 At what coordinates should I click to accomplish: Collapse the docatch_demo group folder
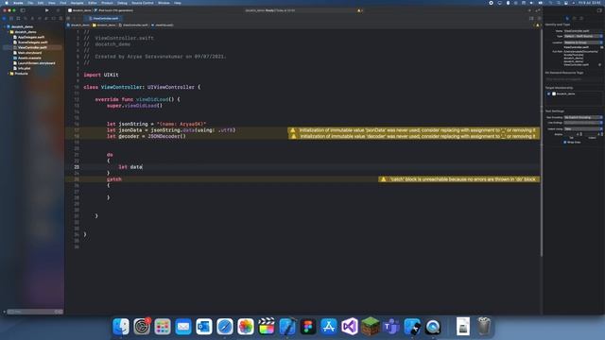pyautogui.click(x=9, y=32)
